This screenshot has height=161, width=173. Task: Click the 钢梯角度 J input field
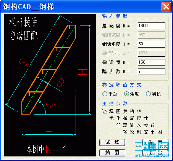tap(152, 44)
